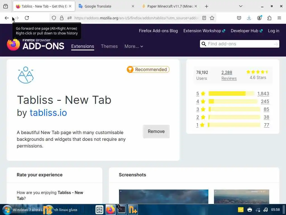286x215 pixels.
Task: Open yellow notes tray icon
Action: pyautogui.click(x=240, y=210)
